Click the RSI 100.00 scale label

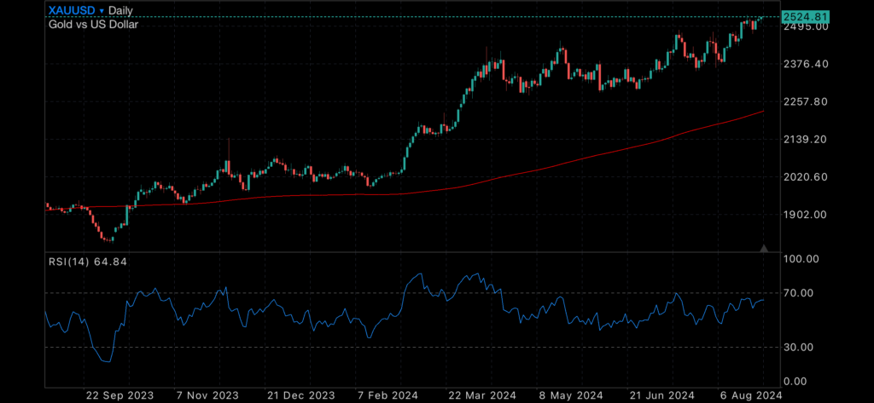801,259
